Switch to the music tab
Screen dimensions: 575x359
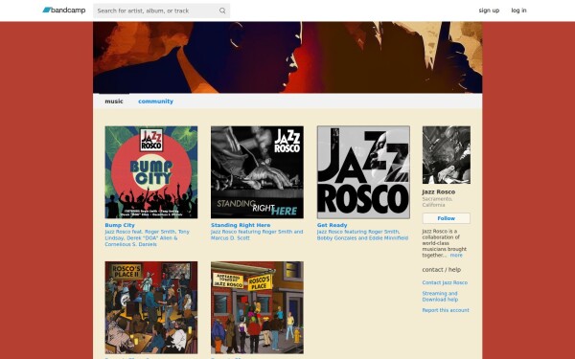coord(114,101)
